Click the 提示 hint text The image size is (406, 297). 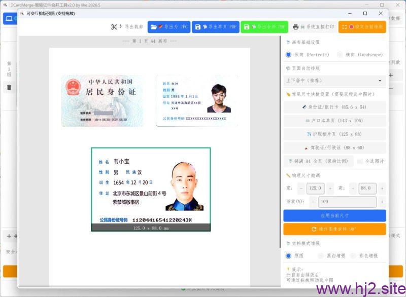pyautogui.click(x=310, y=275)
